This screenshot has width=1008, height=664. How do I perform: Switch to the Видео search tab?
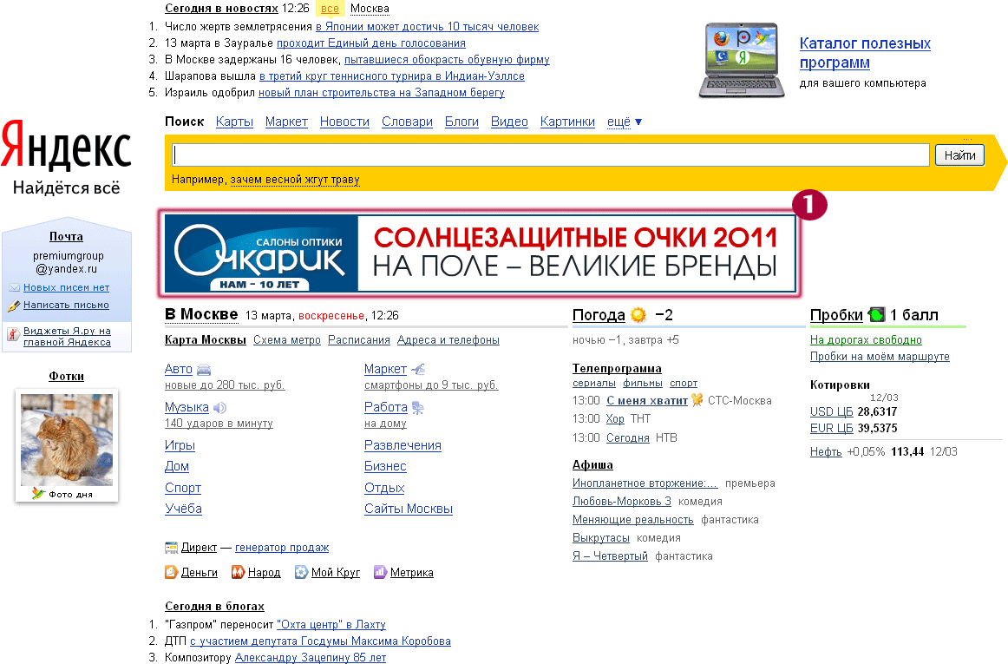tap(509, 122)
